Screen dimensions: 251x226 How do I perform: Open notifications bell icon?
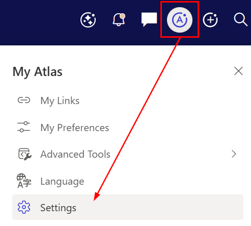[x=119, y=20]
